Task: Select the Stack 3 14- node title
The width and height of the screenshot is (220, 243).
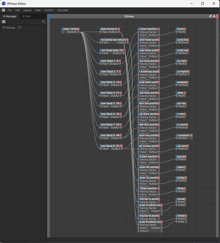Action: (x=111, y=82)
